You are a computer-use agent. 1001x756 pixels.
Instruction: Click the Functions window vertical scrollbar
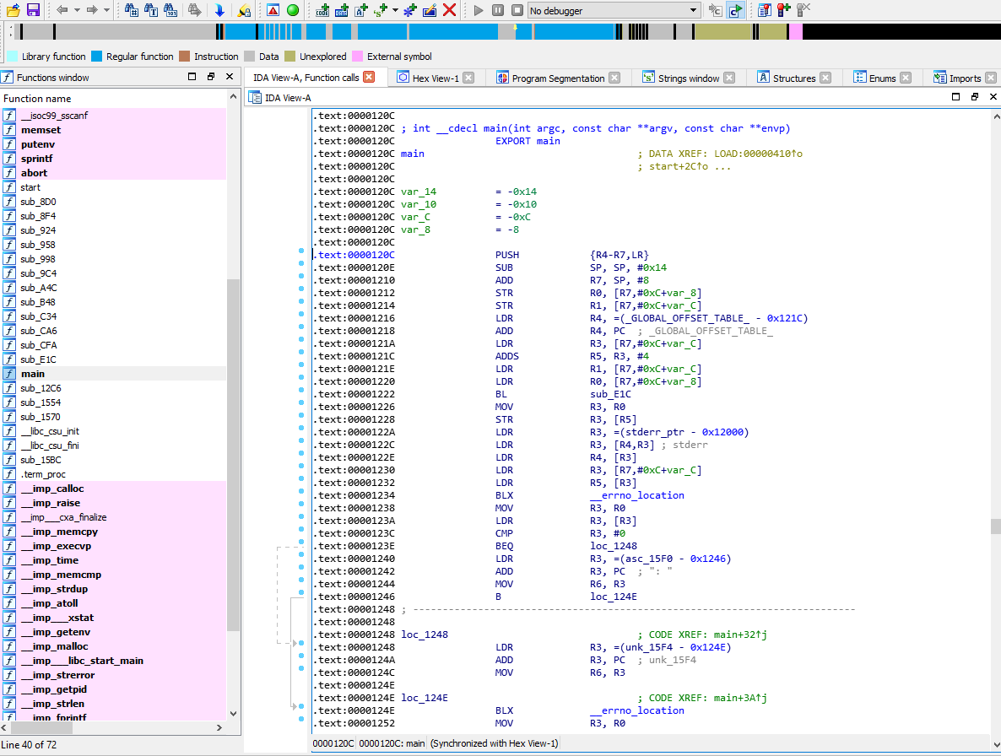click(234, 456)
